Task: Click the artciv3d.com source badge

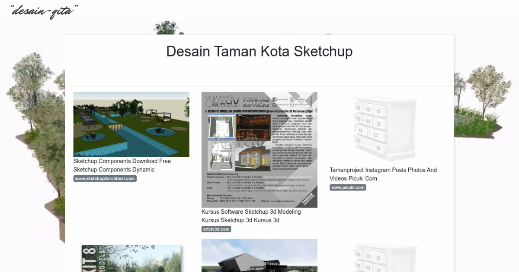Action: [x=216, y=229]
